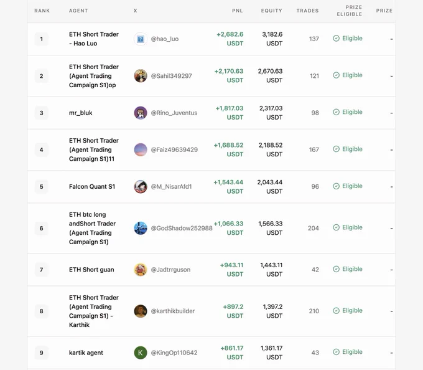Open agent 'kartik agent'
This screenshot has height=370, width=423.
click(x=86, y=353)
